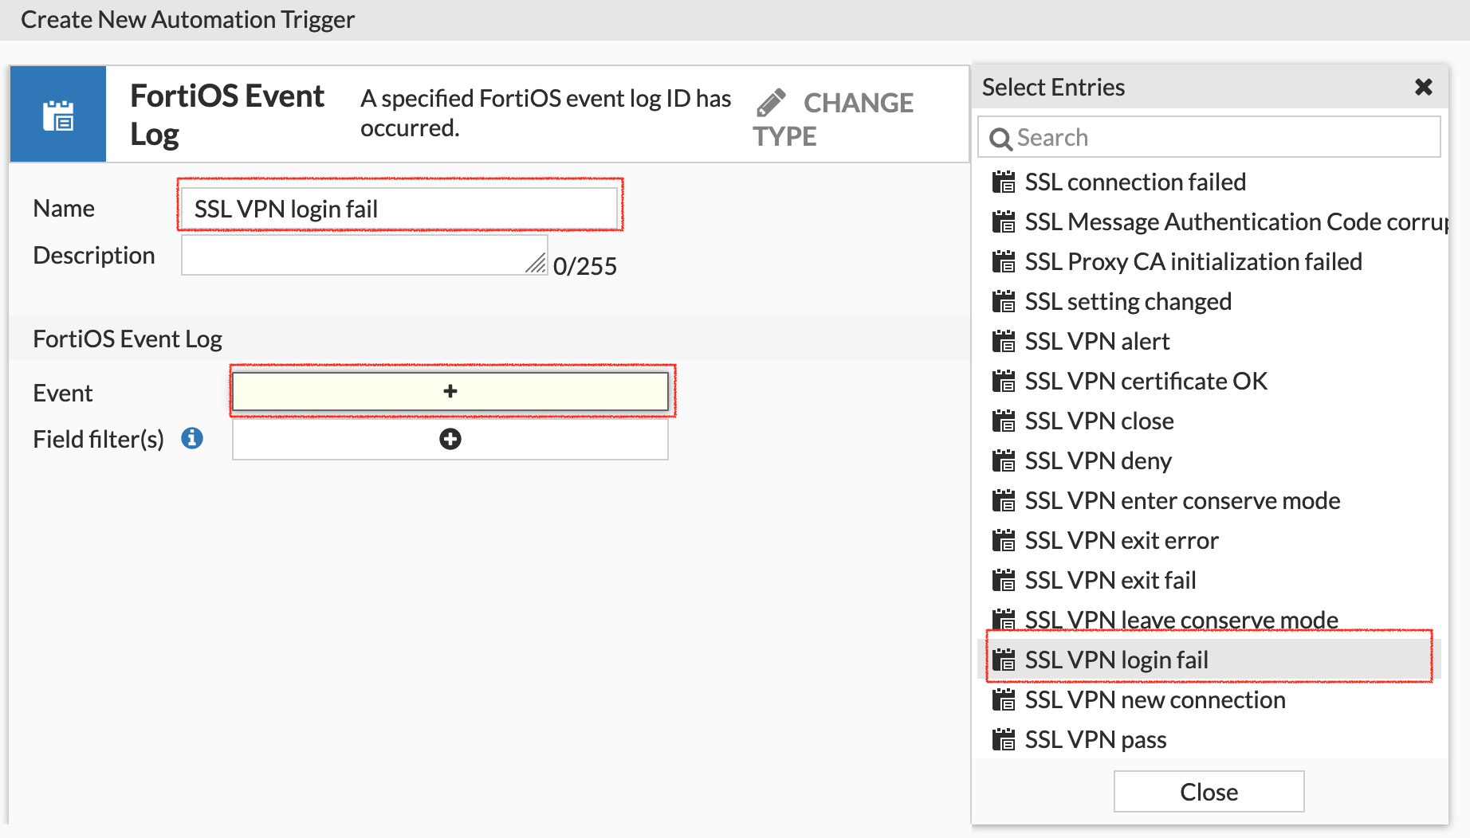Click the plus in the Event field

point(450,391)
